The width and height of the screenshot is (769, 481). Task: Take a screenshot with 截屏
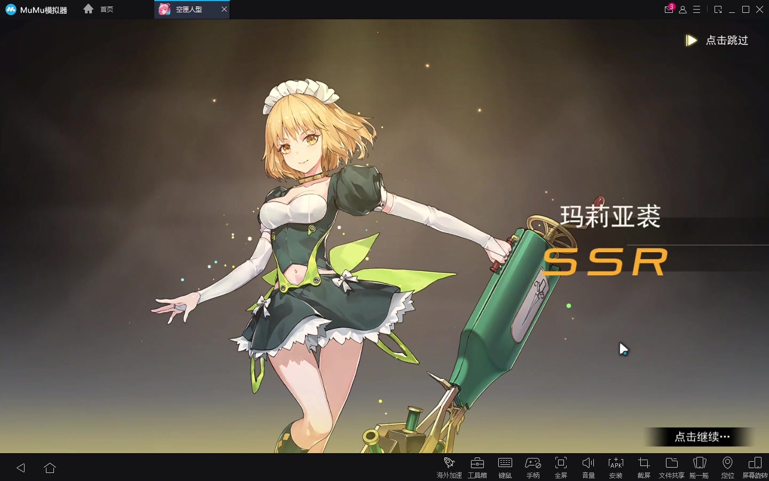pos(644,467)
